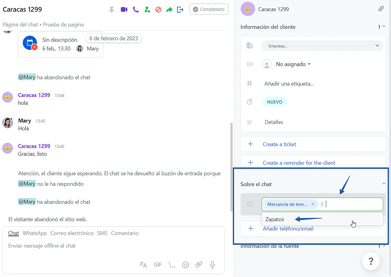Open the translate icon in the message toolbar

(x=143, y=264)
